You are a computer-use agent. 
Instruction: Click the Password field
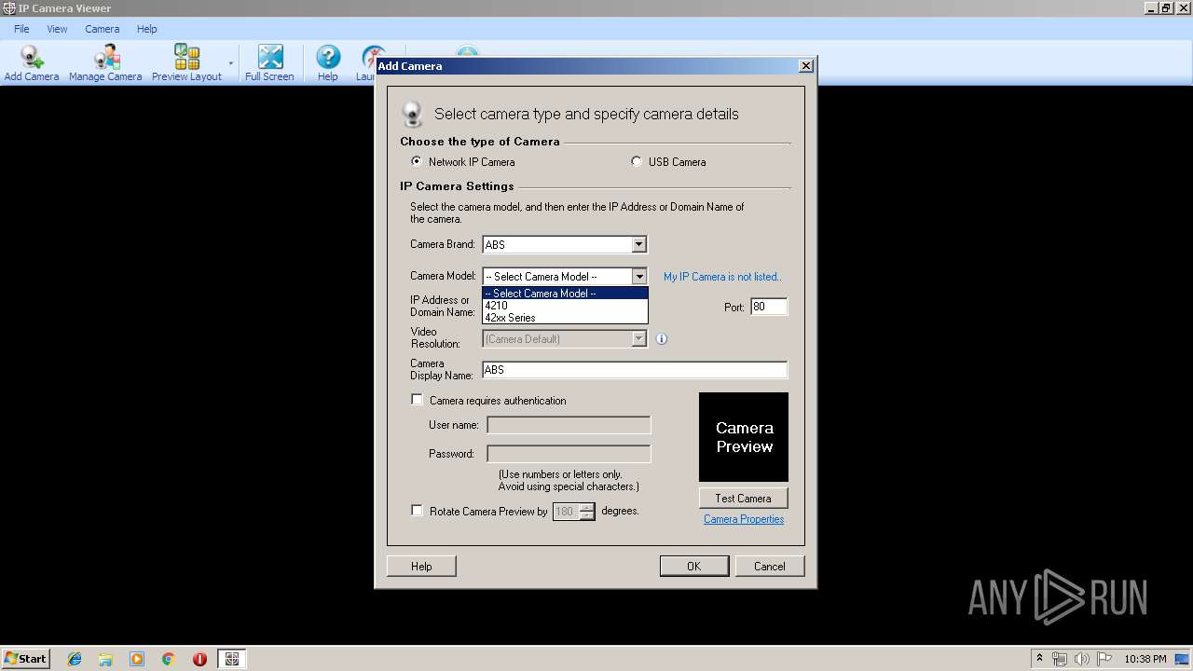569,454
